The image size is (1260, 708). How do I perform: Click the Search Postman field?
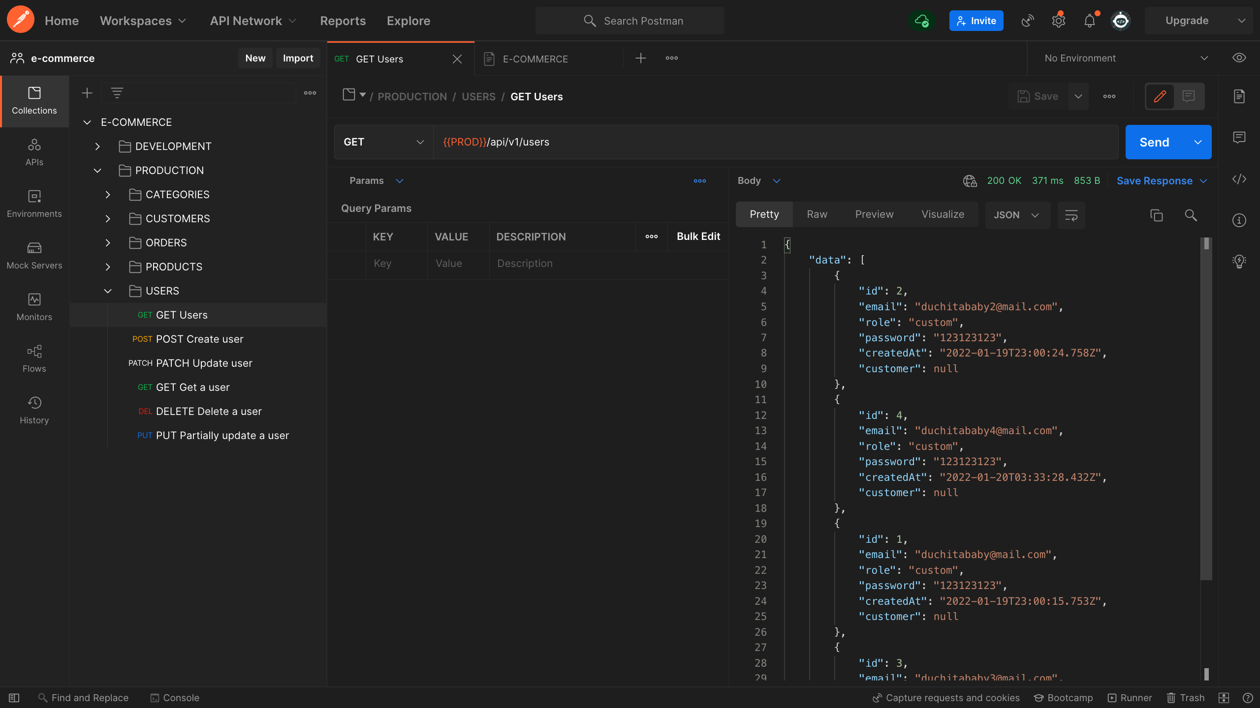click(630, 21)
